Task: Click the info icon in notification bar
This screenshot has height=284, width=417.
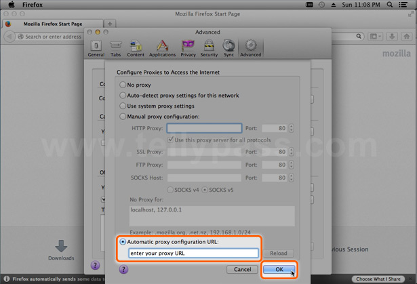Action: tap(7, 279)
